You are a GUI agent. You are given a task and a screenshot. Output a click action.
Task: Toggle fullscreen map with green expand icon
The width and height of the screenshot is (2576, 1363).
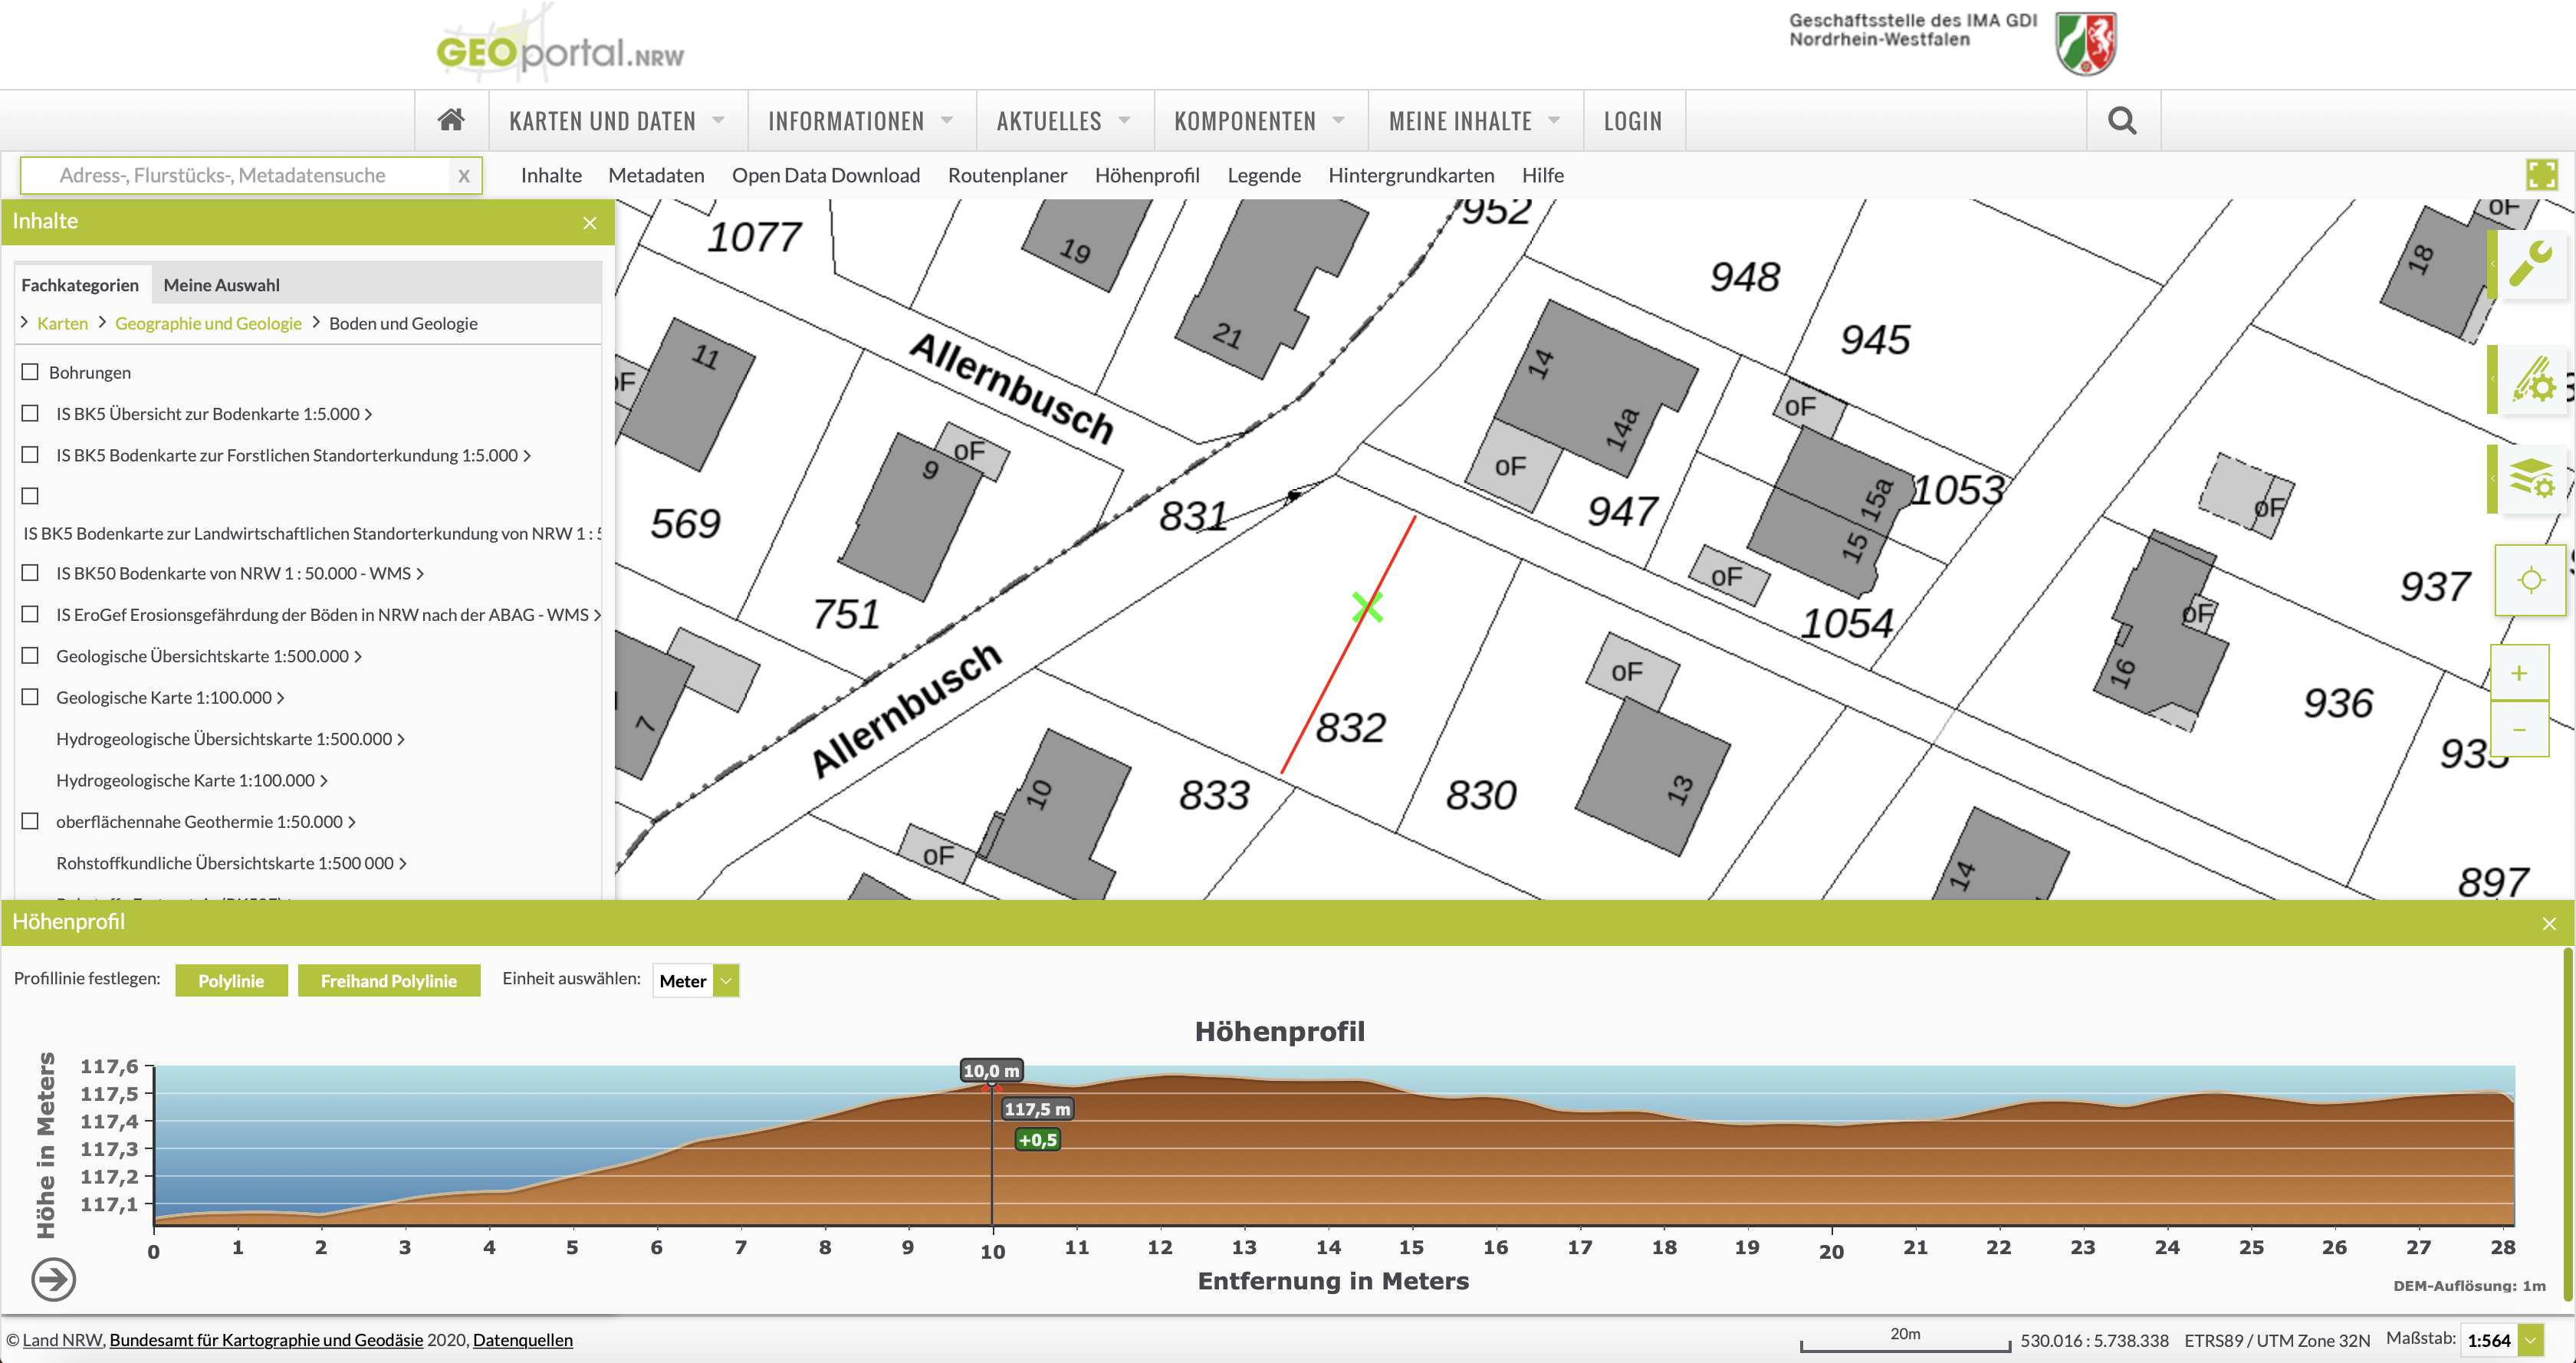click(2541, 175)
